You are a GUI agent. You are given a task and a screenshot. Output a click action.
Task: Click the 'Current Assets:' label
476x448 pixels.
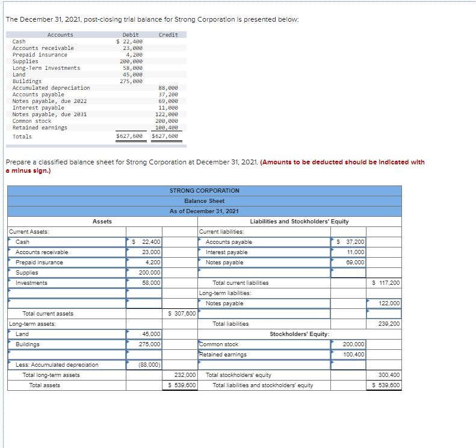(x=29, y=232)
